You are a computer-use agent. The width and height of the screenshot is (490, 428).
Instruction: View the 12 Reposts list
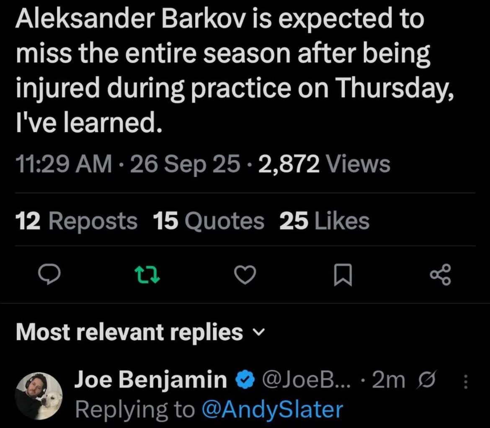pyautogui.click(x=75, y=221)
